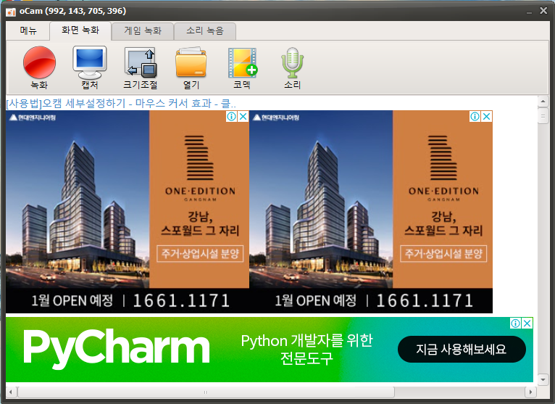Click Python 개발자를 위한 전문도구 text
This screenshot has height=404, width=555.
click(x=307, y=350)
